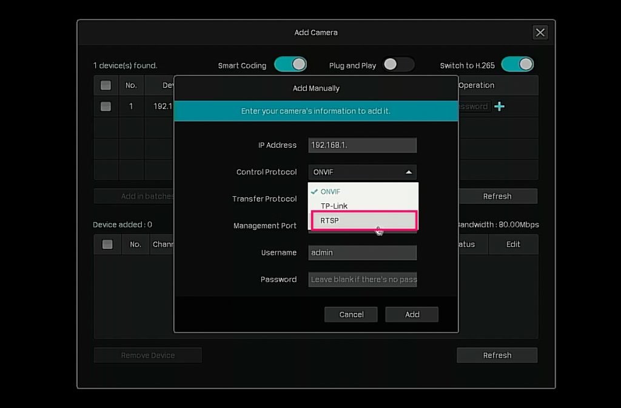This screenshot has width=621, height=408.
Task: Turn off Switch to H.265 toggle
Action: (x=517, y=65)
